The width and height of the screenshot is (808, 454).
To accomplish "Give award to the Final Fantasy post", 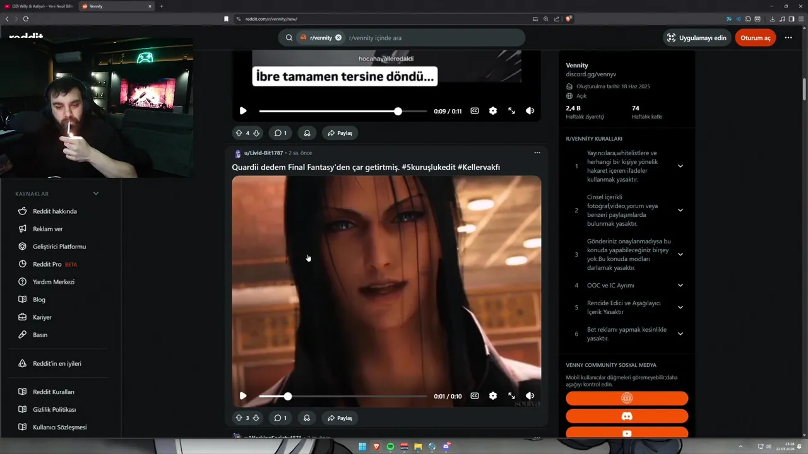I will (x=307, y=418).
